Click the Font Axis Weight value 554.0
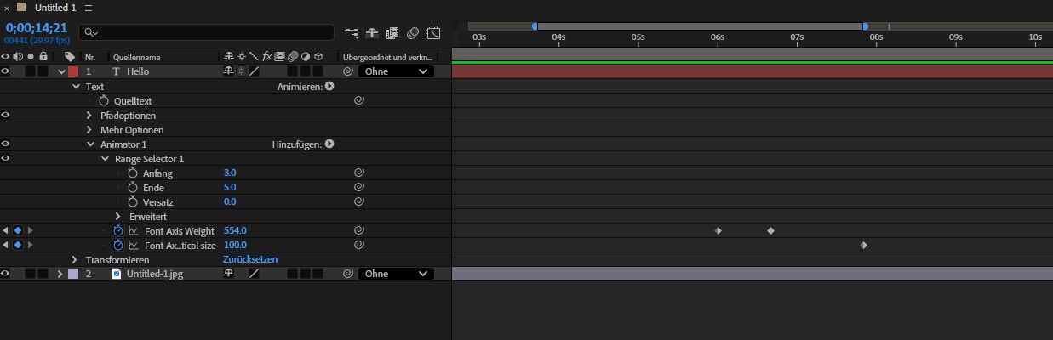This screenshot has width=1053, height=340. click(235, 230)
